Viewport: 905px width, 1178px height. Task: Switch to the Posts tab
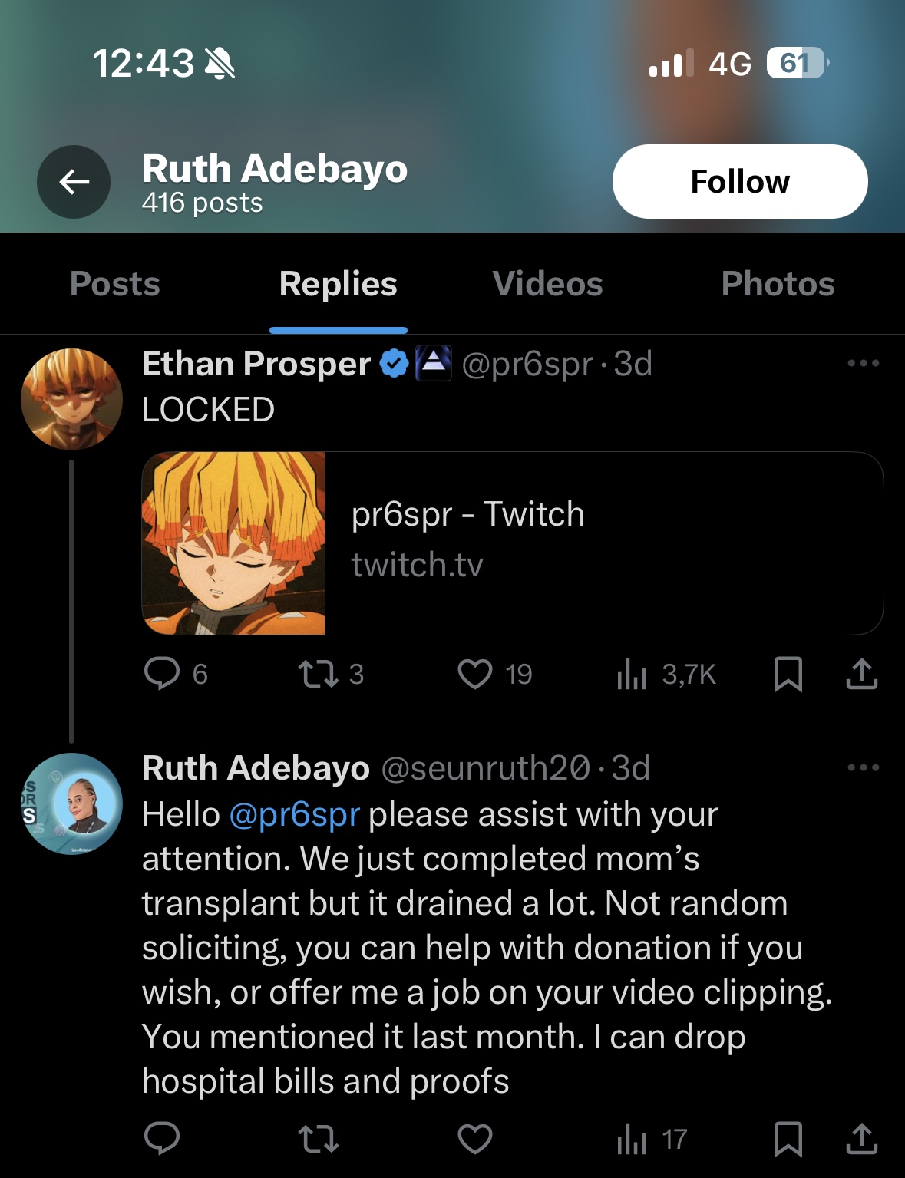(x=115, y=284)
